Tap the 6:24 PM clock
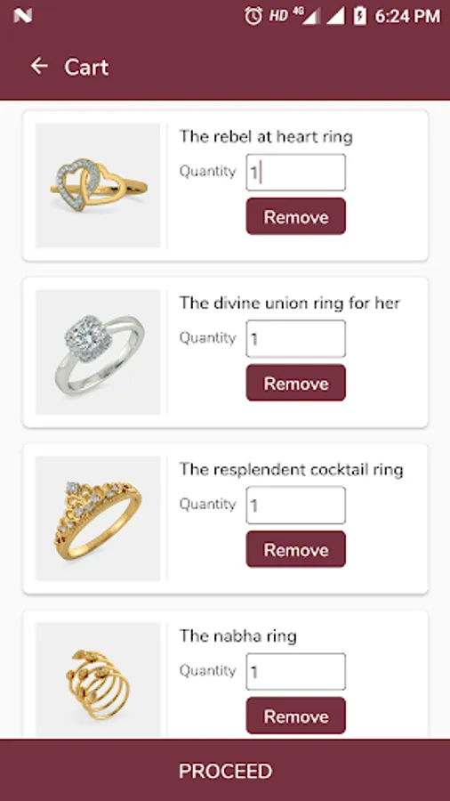The image size is (450, 801). click(407, 16)
